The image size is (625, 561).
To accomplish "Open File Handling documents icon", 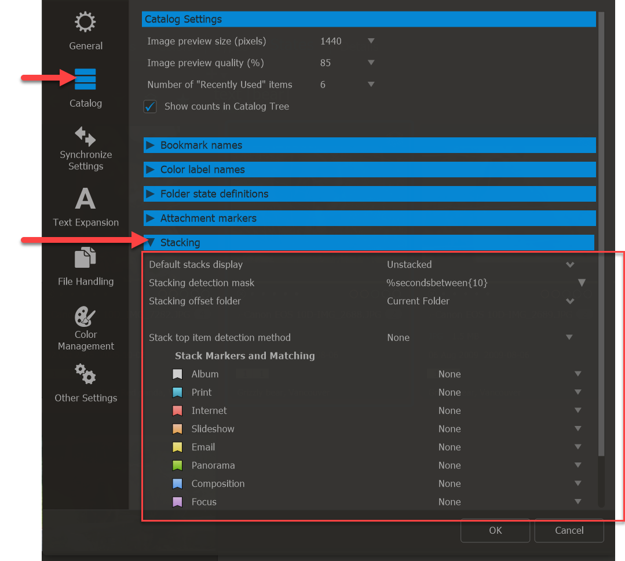I will [85, 257].
